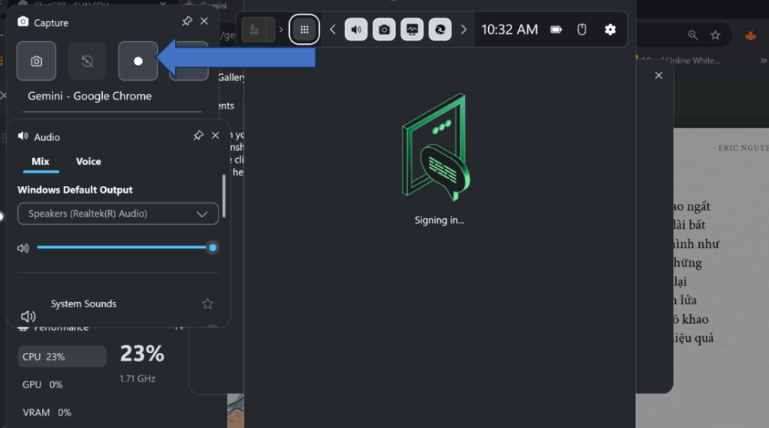Open the widget menu grid icon

click(304, 30)
